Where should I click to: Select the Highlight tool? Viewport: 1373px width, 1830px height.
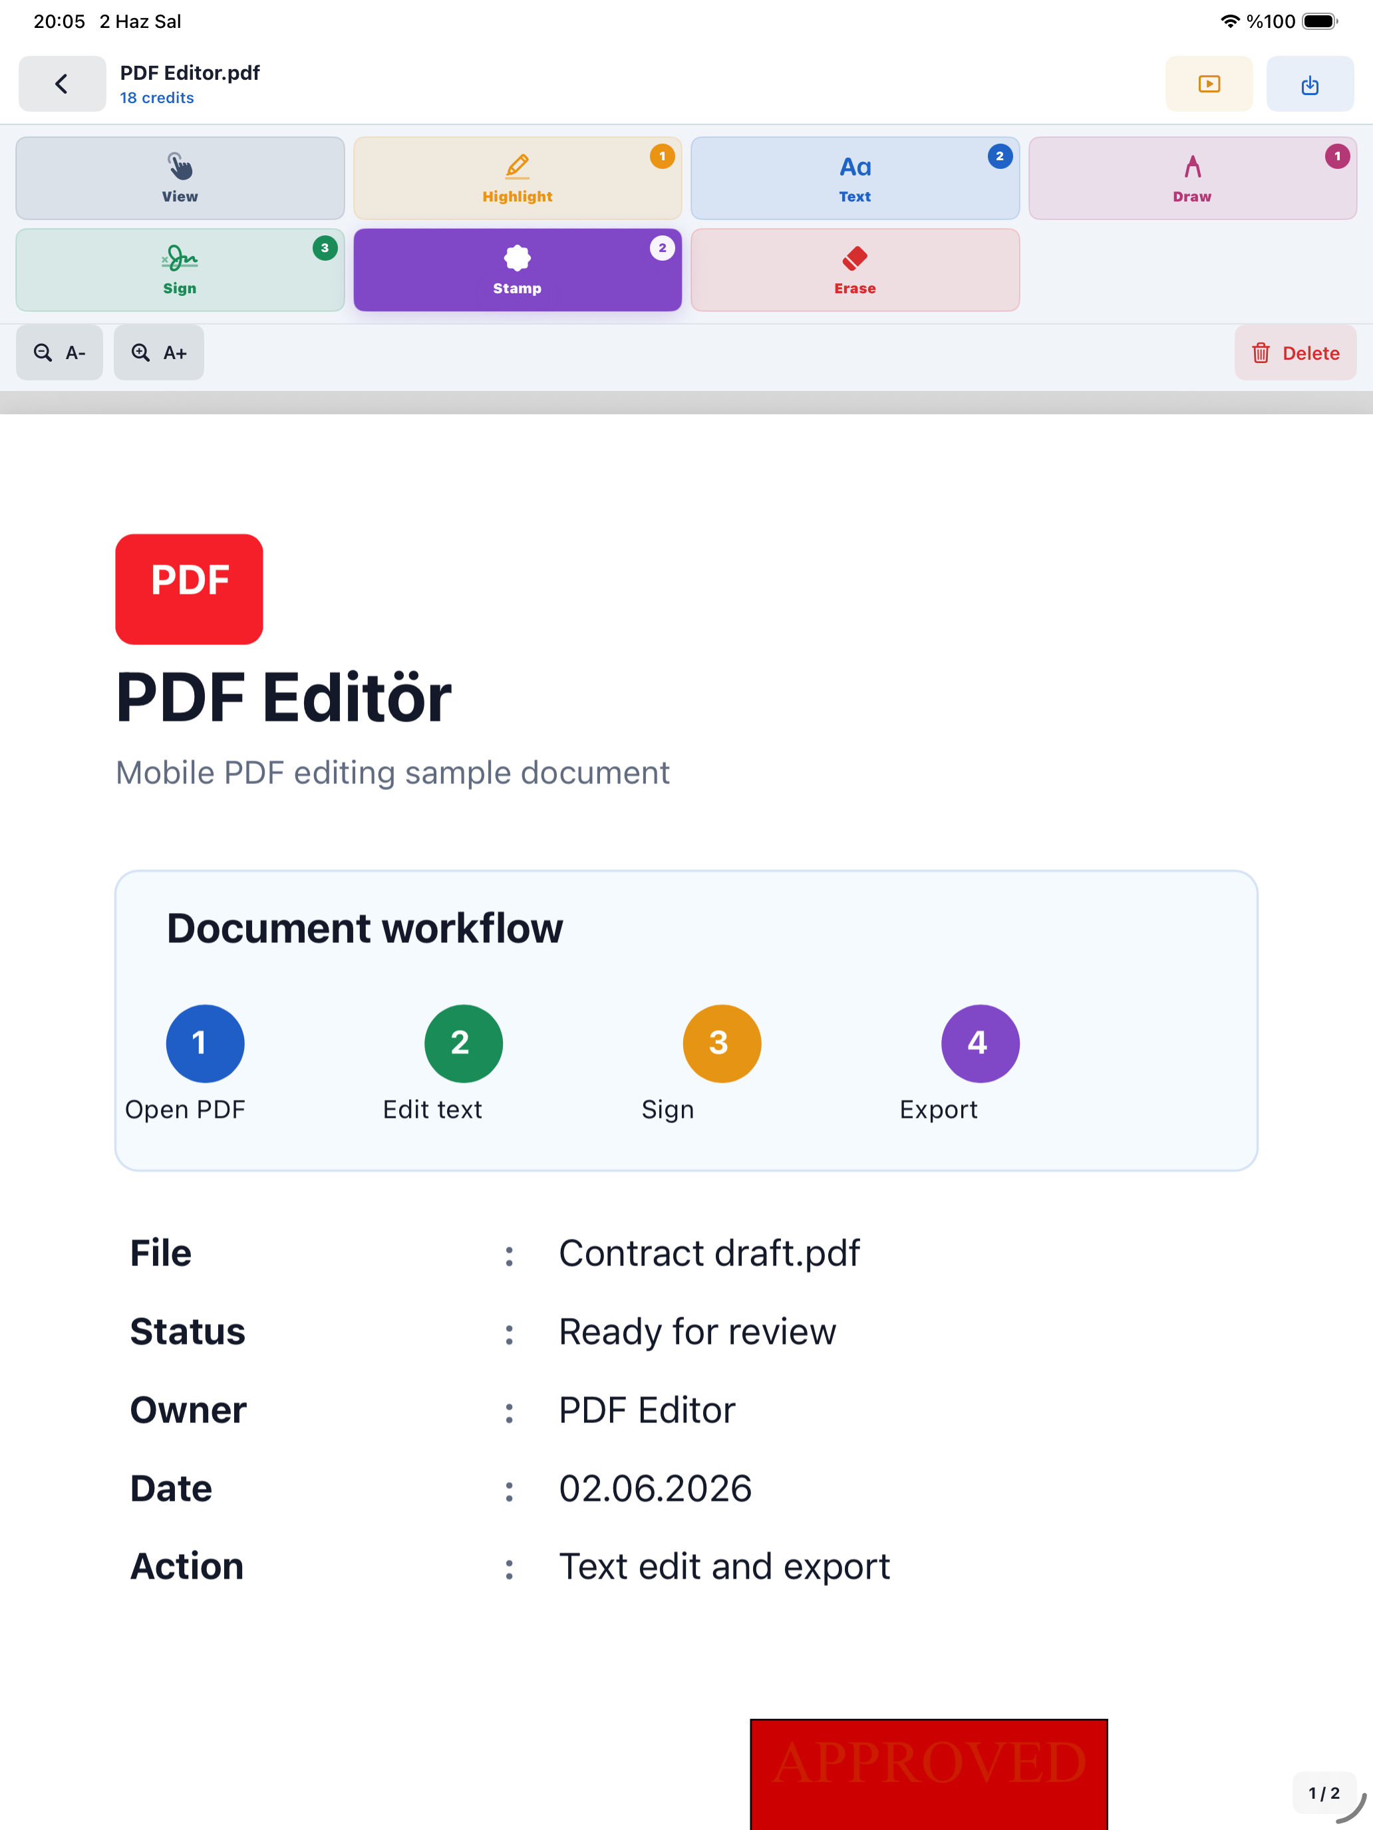(x=518, y=178)
